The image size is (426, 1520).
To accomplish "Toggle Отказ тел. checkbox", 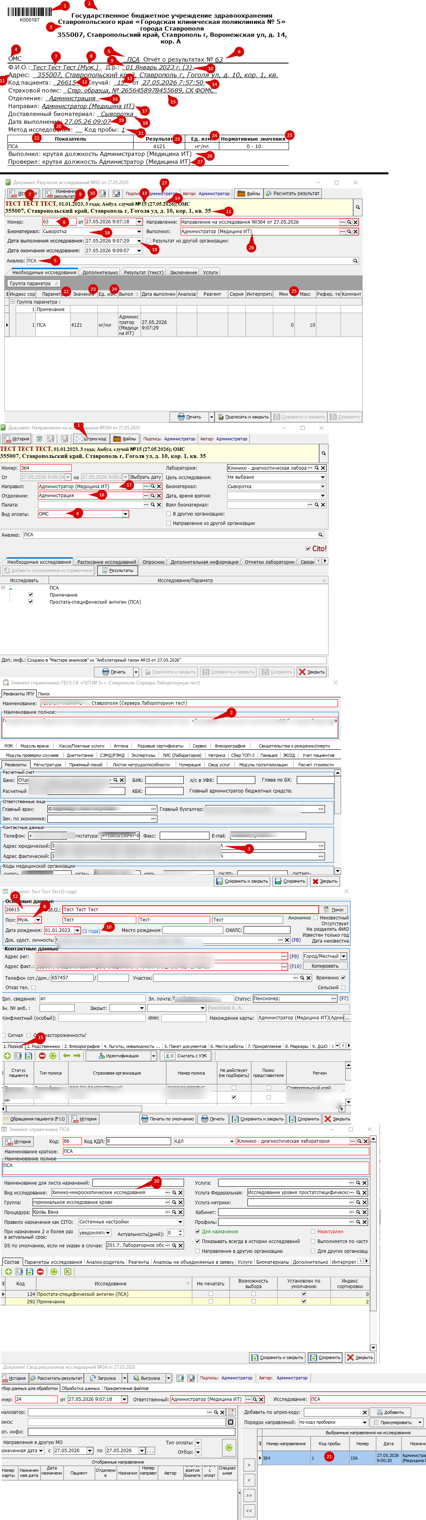I will point(33,987).
